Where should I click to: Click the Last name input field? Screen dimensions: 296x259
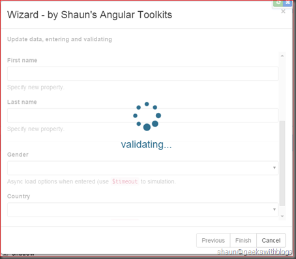pos(143,115)
